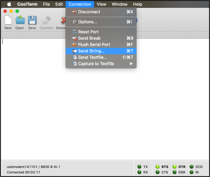Open the File menu
The height and width of the screenshot is (177, 210).
[46, 4]
